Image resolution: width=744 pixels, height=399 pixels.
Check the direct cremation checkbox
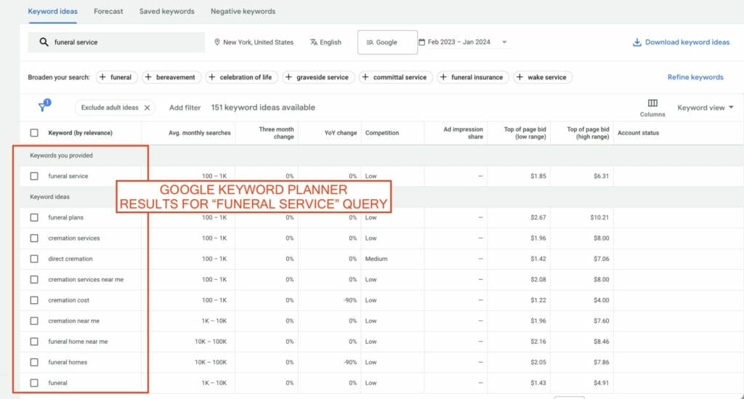pyautogui.click(x=34, y=259)
